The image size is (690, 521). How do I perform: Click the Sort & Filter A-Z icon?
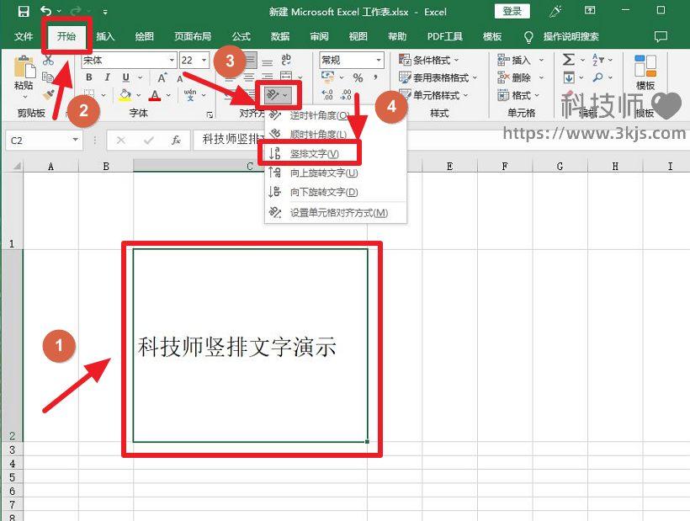598,60
